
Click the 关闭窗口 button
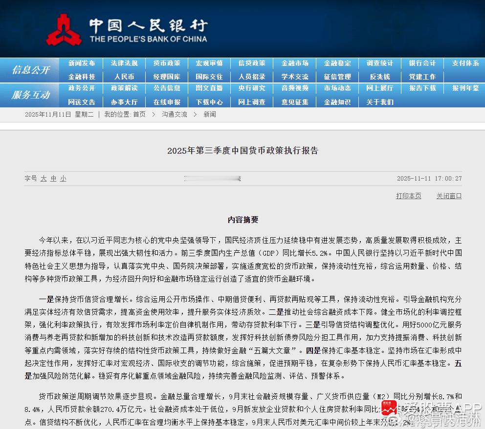coord(448,196)
